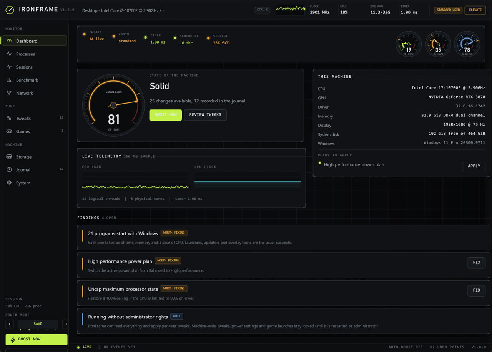492x352 pixels.
Task: Switch to the previous power mode
Action: tap(10, 324)
